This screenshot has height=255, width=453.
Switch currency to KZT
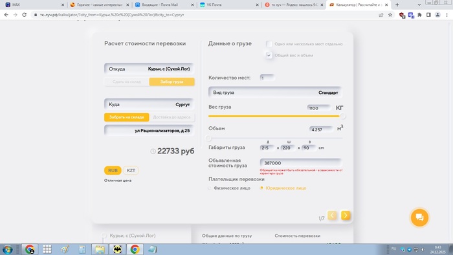[131, 170]
